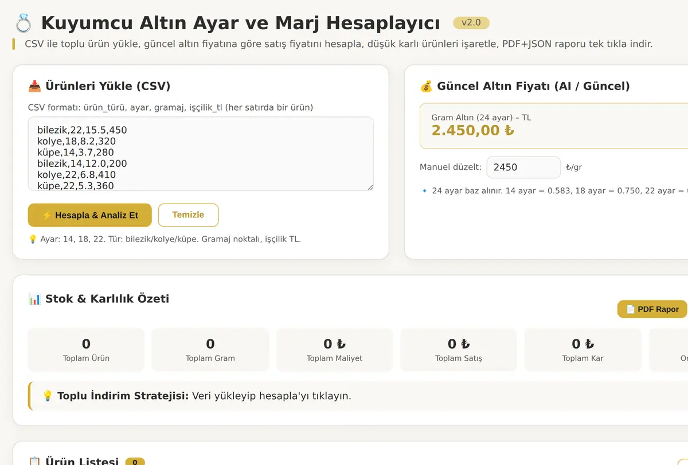Viewport: 688px width, 465px height.
Task: Click the Ürün Listesi count badge
Action: pos(135,462)
